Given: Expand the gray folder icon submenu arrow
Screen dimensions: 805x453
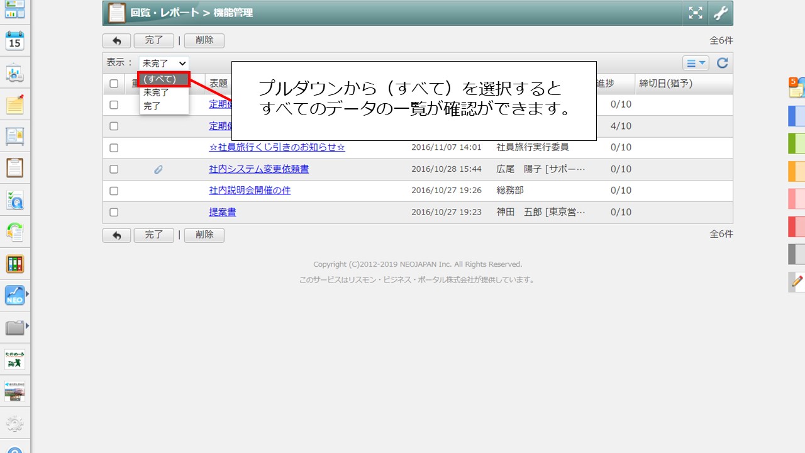Looking at the screenshot, I should [27, 326].
